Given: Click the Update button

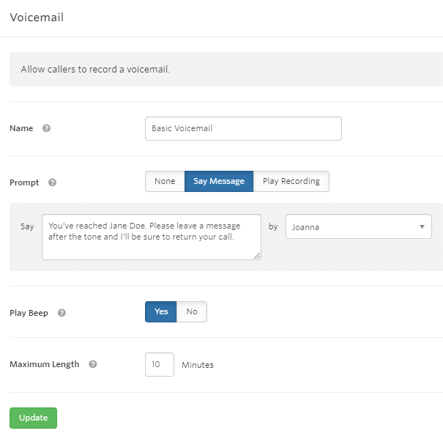Looking at the screenshot, I should [x=34, y=418].
